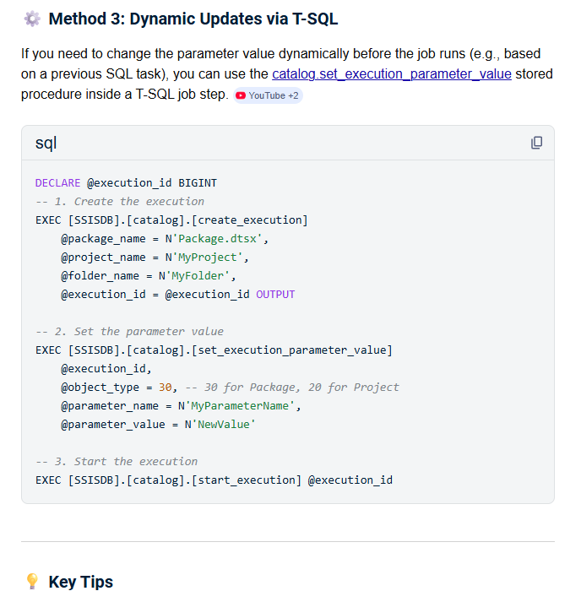Copy the SQL code block
The height and width of the screenshot is (591, 581).
pyautogui.click(x=536, y=143)
